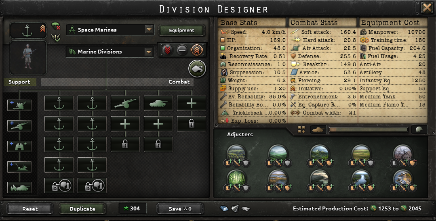Viewport: 436px width, 221px height.
Task: Click the round tank icon button
Action: pyautogui.click(x=197, y=69)
